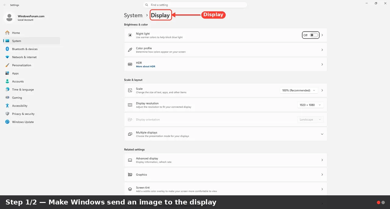Click the Advanced display monitor icon

coord(130,160)
